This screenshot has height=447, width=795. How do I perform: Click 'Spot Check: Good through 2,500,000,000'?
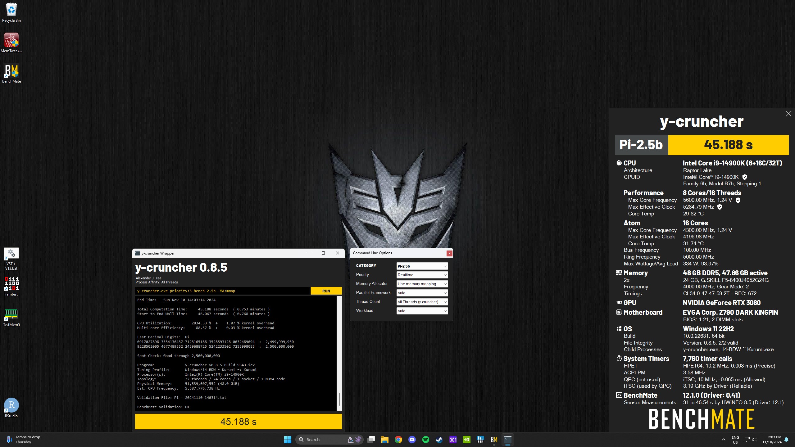click(x=179, y=356)
